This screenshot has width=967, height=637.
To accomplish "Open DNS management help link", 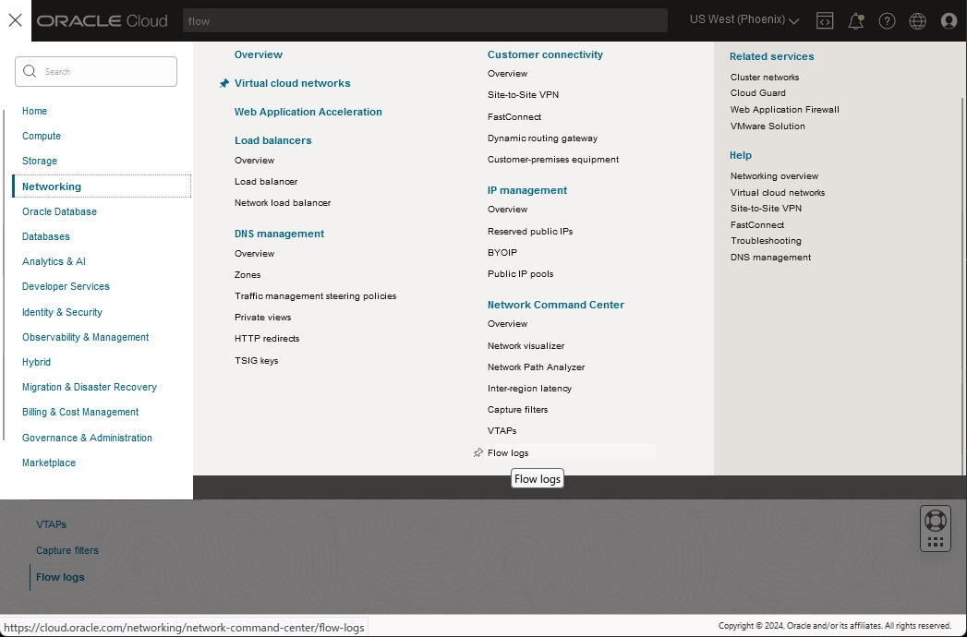I will 770,258.
